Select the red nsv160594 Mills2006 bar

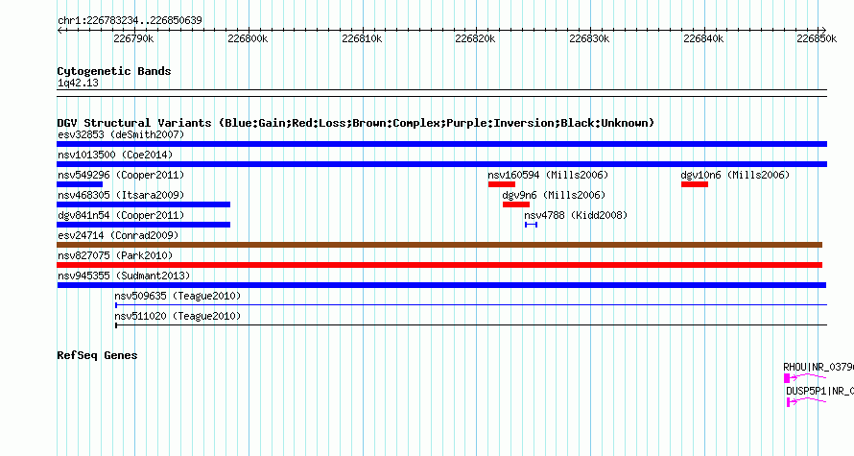502,184
